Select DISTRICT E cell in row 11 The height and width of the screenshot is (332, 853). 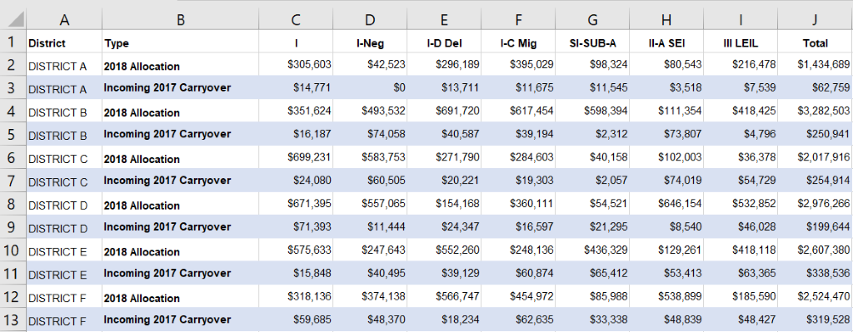pyautogui.click(x=64, y=273)
